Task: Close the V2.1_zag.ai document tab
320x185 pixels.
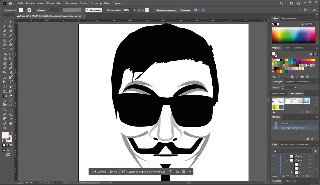Action: point(85,16)
